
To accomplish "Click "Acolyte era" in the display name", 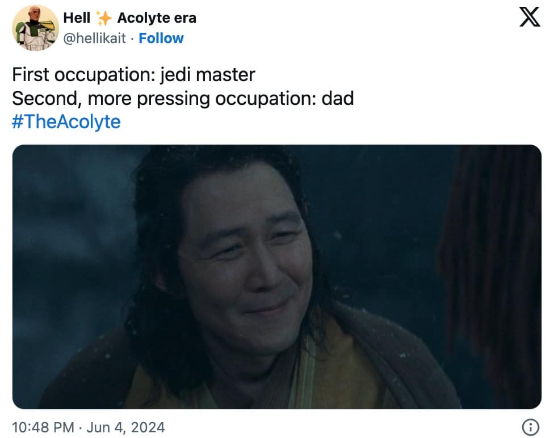I will [157, 18].
